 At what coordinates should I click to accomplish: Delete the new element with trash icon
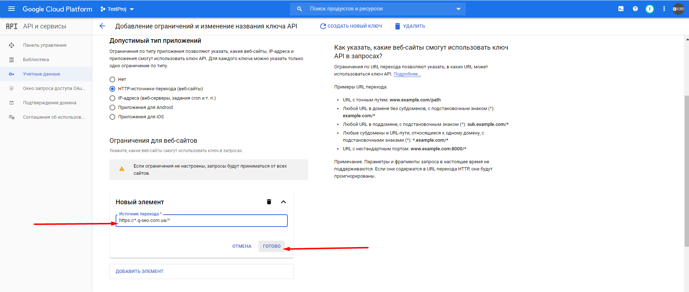[x=269, y=202]
